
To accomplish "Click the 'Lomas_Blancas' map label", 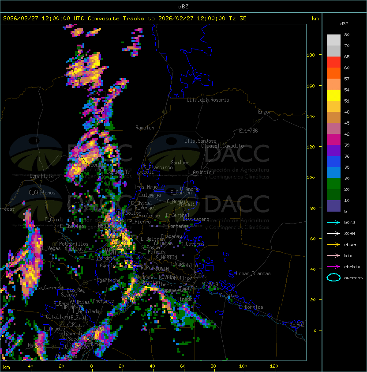I will pyautogui.click(x=253, y=273).
